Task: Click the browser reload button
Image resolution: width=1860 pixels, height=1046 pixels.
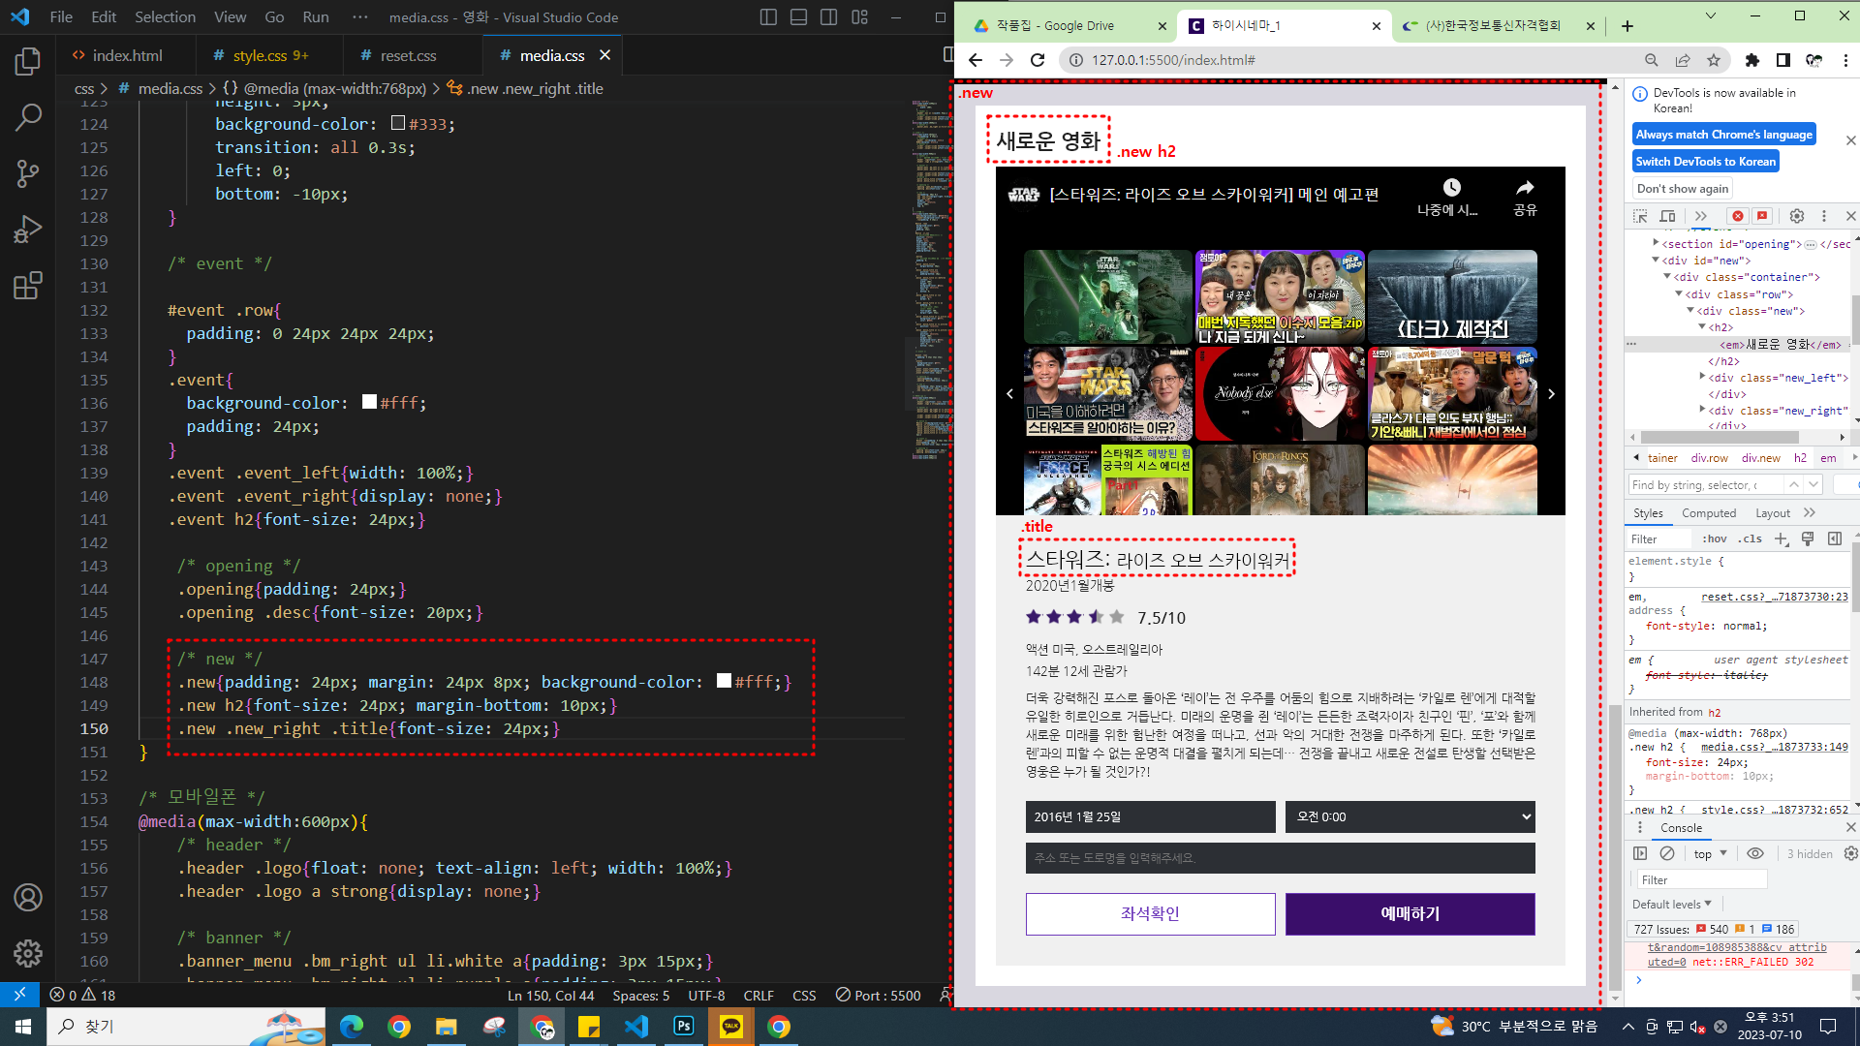Action: click(x=1038, y=60)
